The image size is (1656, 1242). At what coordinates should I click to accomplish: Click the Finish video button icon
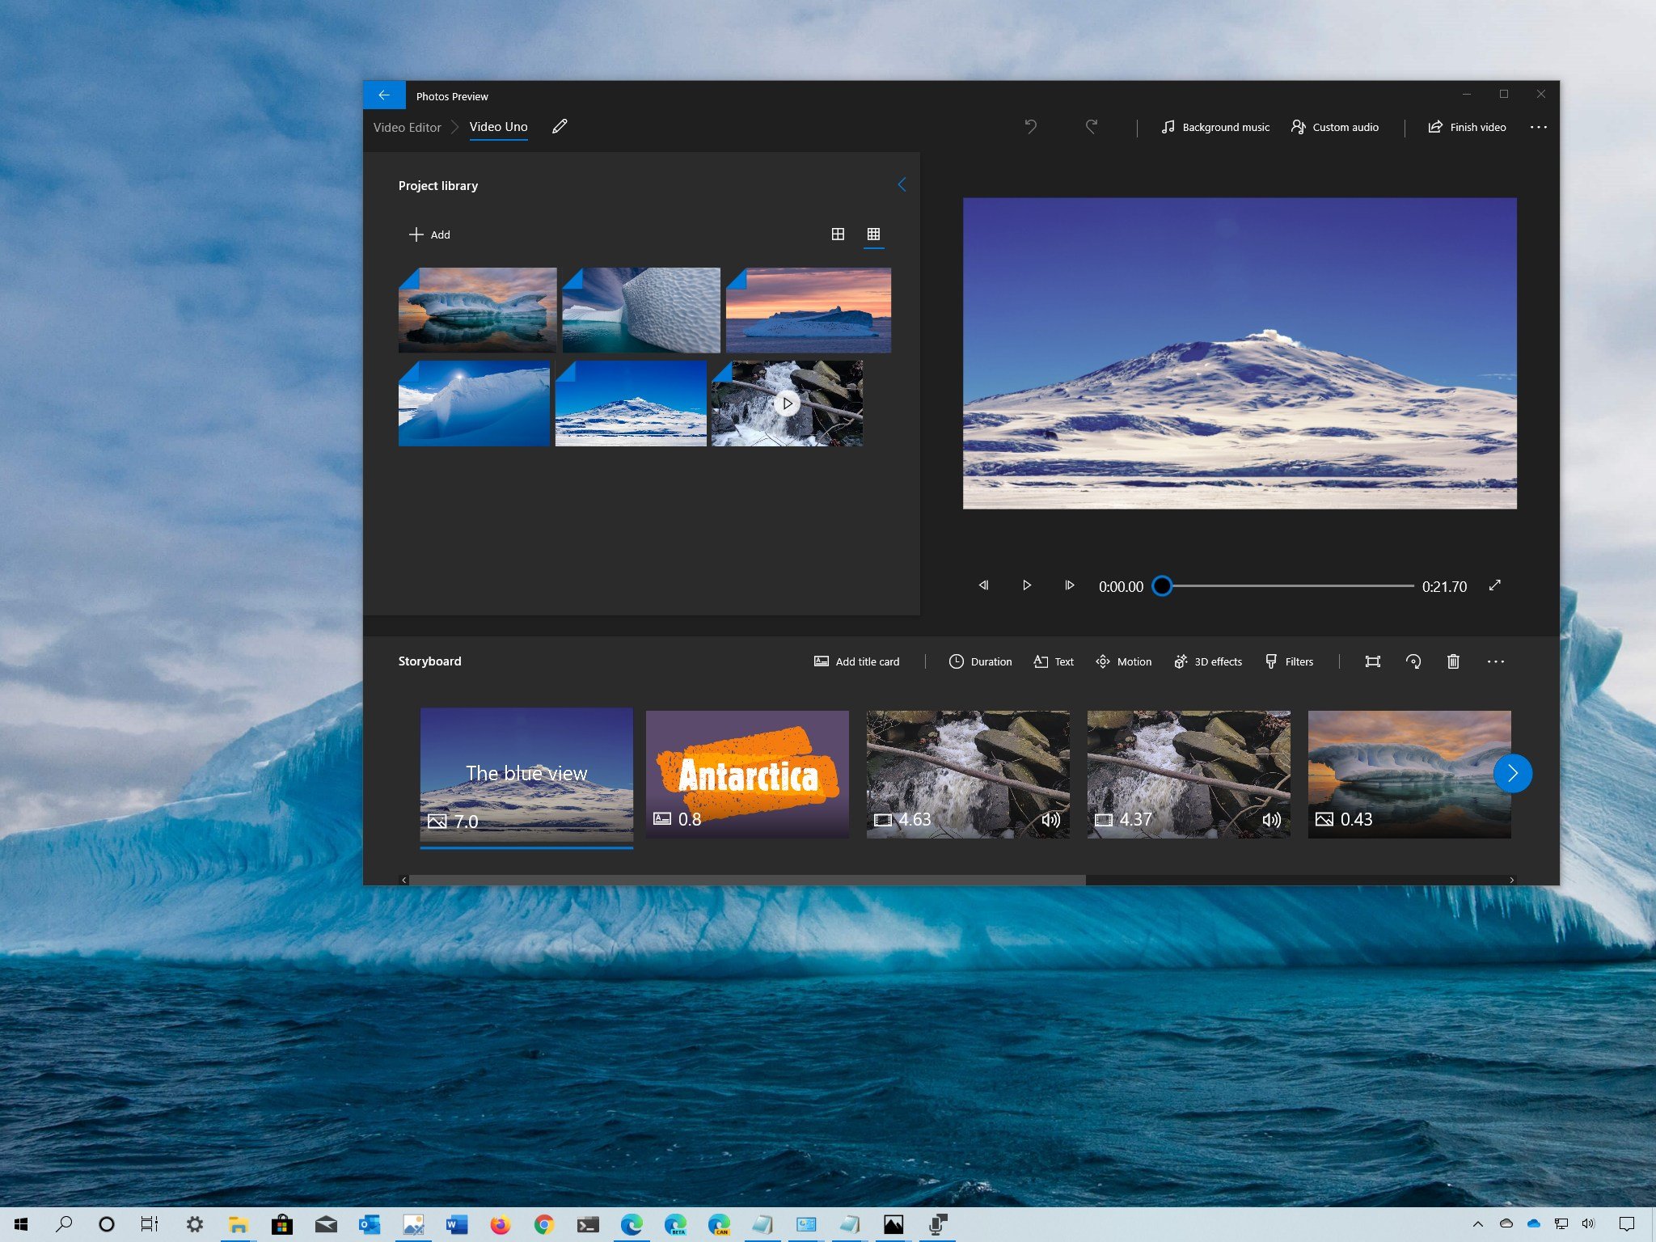pyautogui.click(x=1437, y=127)
